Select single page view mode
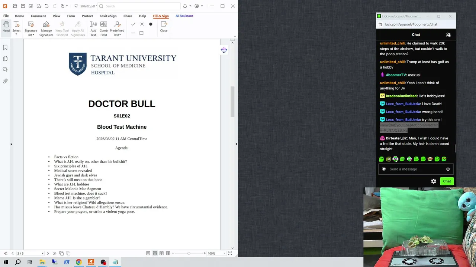The height and width of the screenshot is (267, 476). click(x=148, y=253)
